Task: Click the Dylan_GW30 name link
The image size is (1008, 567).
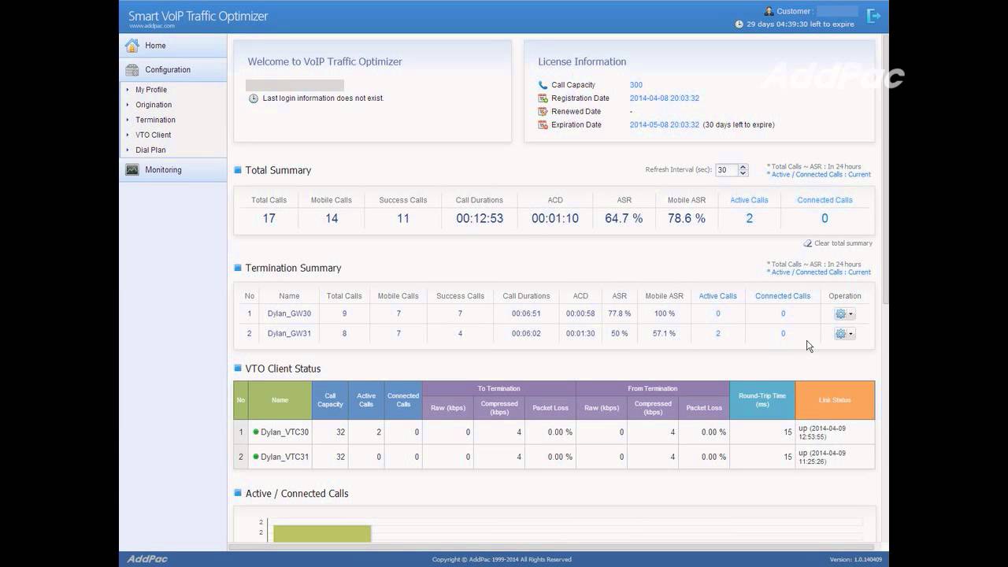Action: click(x=289, y=313)
